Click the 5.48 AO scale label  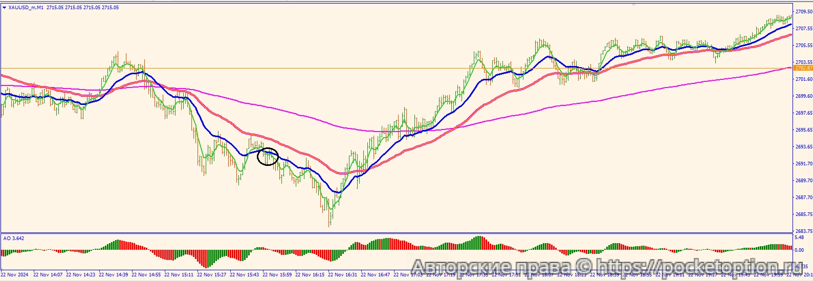pos(798,238)
